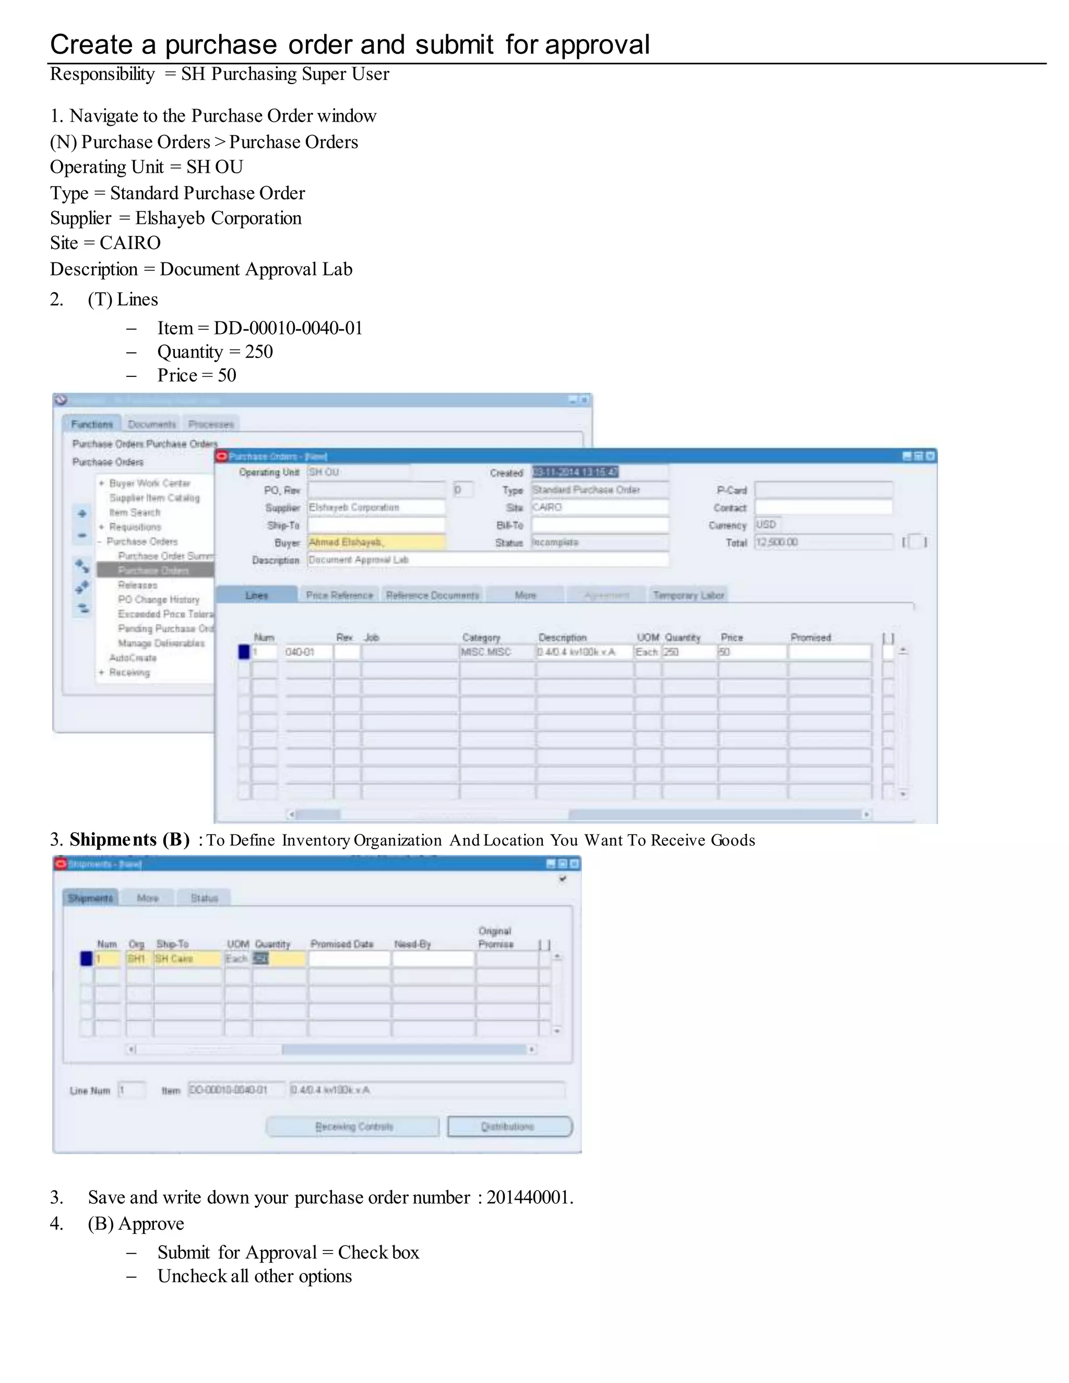Click the plus expand icon in Navigator

[x=82, y=514]
